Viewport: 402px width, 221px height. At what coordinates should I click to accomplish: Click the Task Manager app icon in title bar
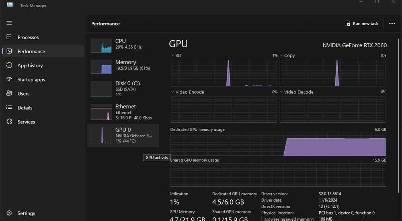(10, 5)
